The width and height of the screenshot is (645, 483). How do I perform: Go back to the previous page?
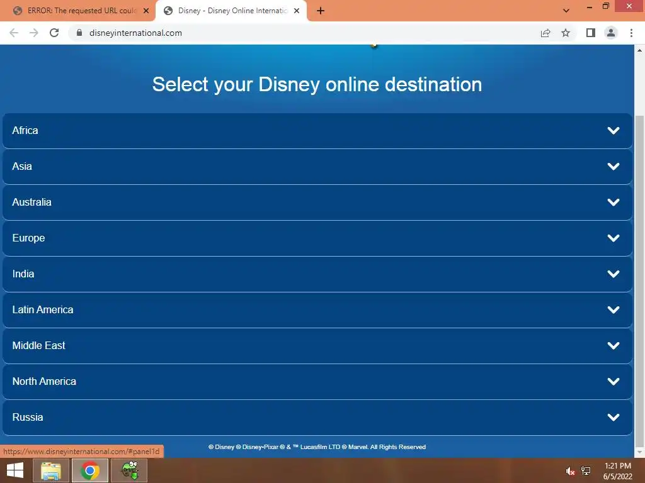tap(14, 33)
